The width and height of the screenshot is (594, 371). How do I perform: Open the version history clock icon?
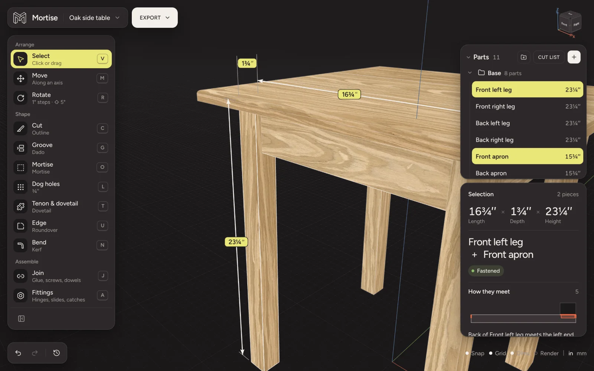[x=56, y=353]
